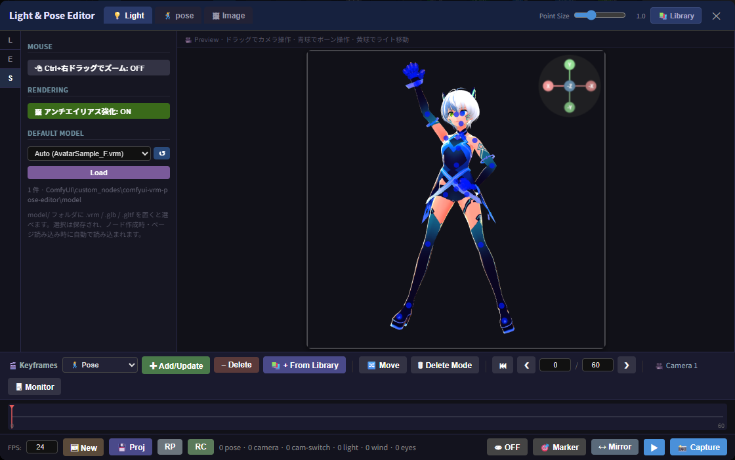The height and width of the screenshot is (460, 735).
Task: Click the model's left foot bone point
Action: click(x=505, y=321)
